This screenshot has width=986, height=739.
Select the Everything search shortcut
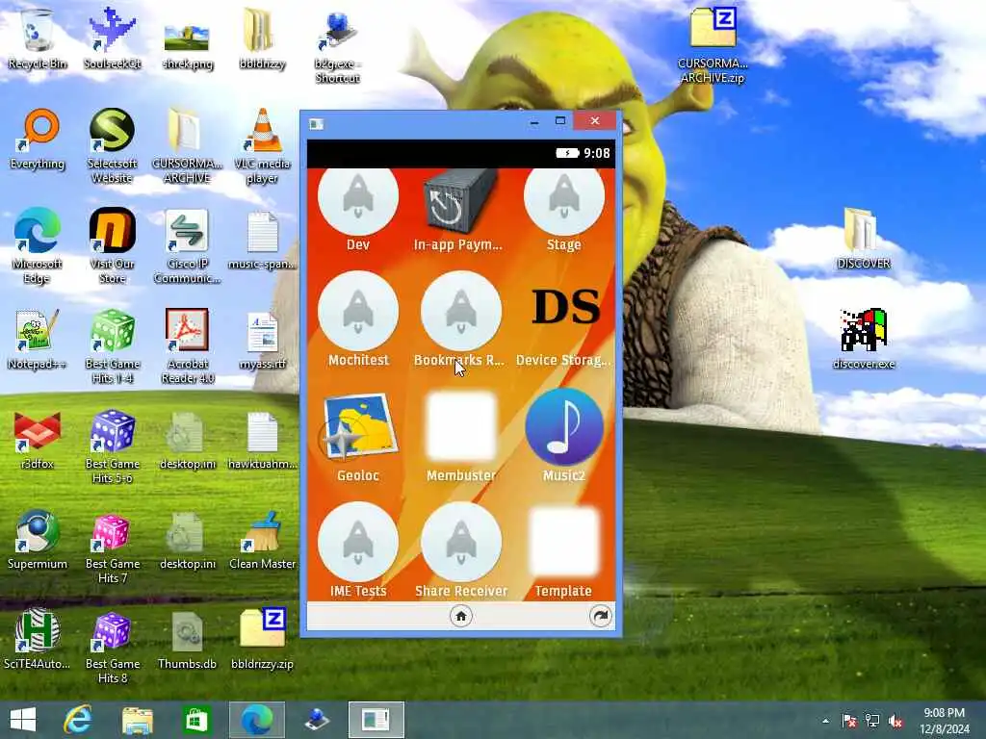coord(38,140)
